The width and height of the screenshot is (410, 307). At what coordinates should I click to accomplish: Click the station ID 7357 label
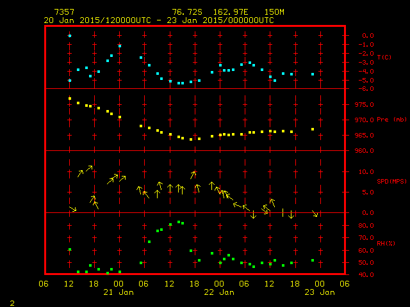pyautogui.click(x=63, y=12)
